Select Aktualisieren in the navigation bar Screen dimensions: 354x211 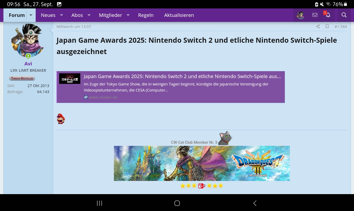[179, 15]
